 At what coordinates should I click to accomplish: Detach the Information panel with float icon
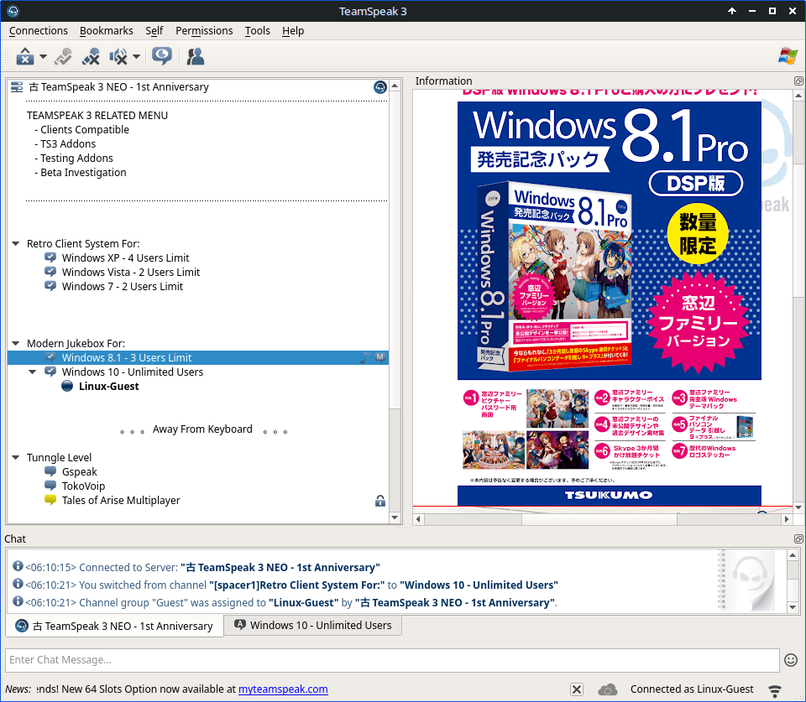[798, 81]
